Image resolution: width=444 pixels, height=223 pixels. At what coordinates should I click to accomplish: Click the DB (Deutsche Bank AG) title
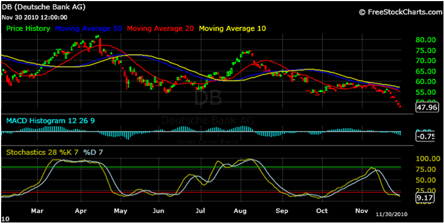coord(43,7)
